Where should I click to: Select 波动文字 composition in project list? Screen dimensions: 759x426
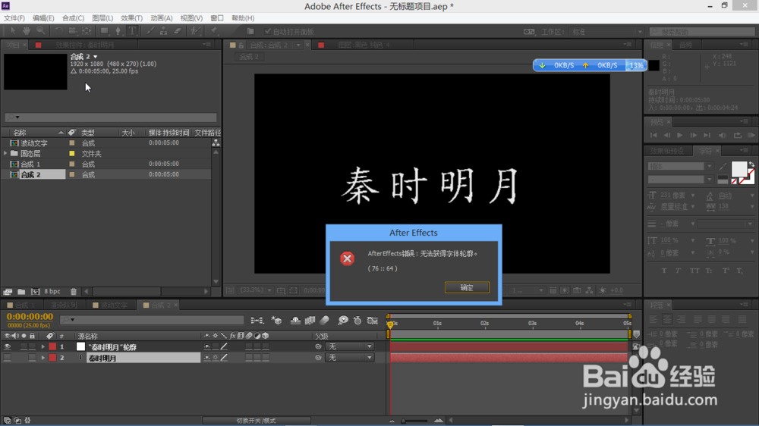pos(34,143)
